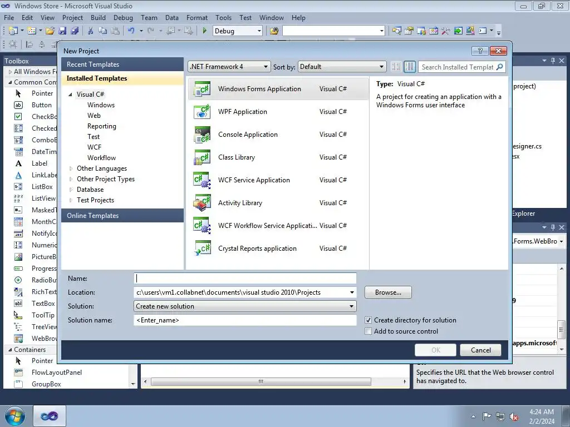The width and height of the screenshot is (570, 427).
Task: Switch templates to small icons view
Action: [x=396, y=67]
